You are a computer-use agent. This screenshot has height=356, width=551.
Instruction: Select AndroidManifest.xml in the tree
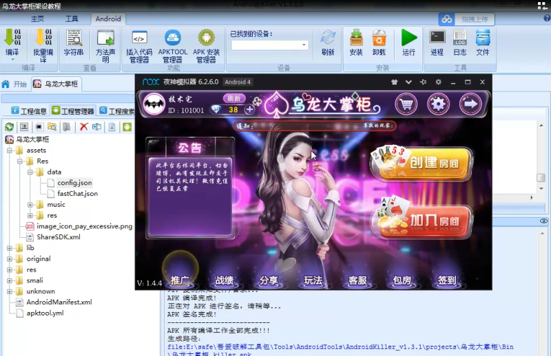59,302
